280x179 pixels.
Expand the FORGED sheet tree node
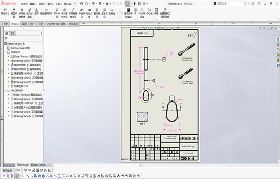pyautogui.click(x=5, y=52)
